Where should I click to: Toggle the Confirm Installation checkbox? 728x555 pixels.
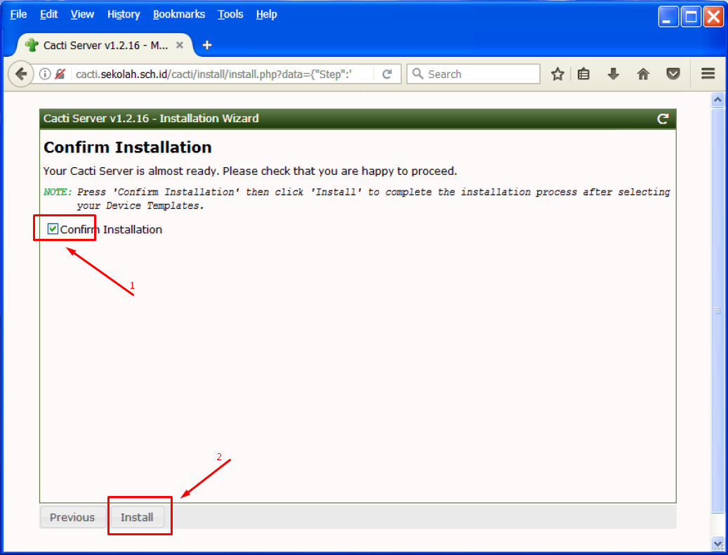click(x=53, y=229)
